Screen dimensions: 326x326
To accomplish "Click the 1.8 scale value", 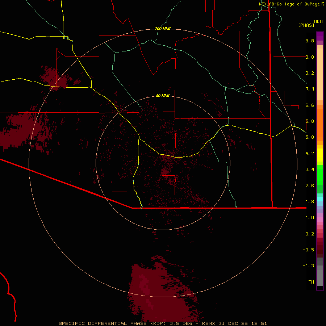I will click(310, 202).
